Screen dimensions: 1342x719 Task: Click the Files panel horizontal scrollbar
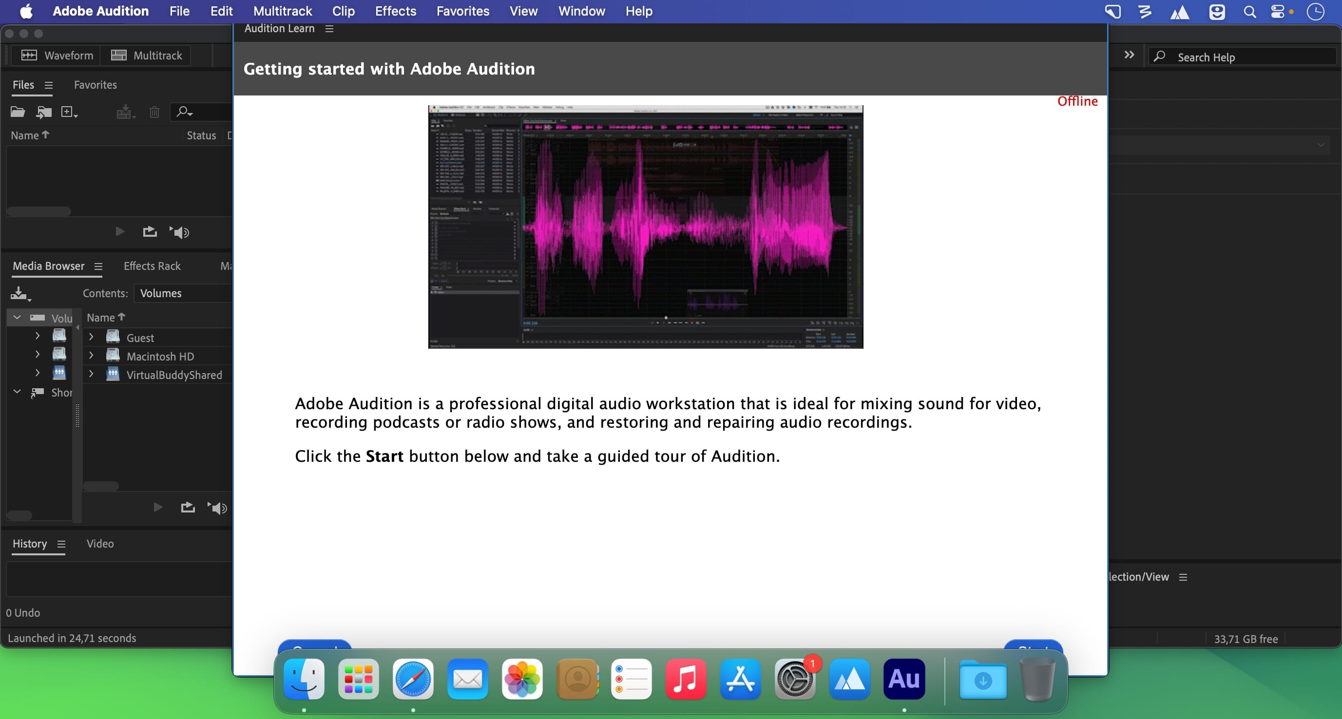point(38,211)
